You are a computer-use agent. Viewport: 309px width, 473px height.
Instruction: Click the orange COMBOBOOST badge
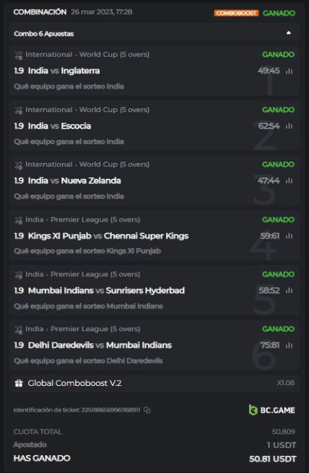tap(237, 13)
